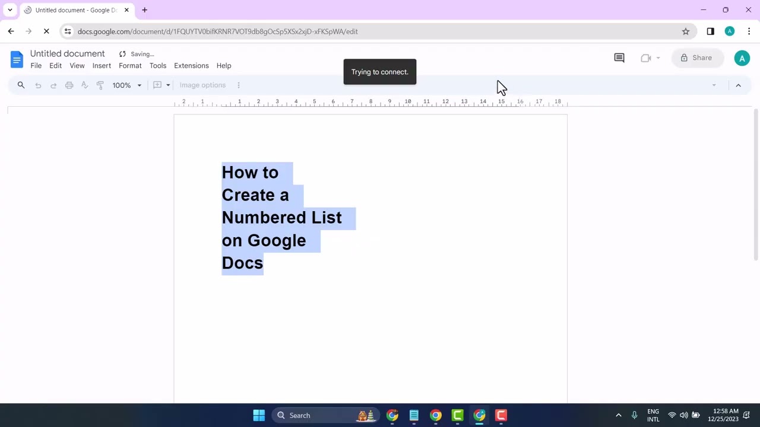Screen dimensions: 760x427
Task: Click the Add comment toolbar icon
Action: (157, 85)
